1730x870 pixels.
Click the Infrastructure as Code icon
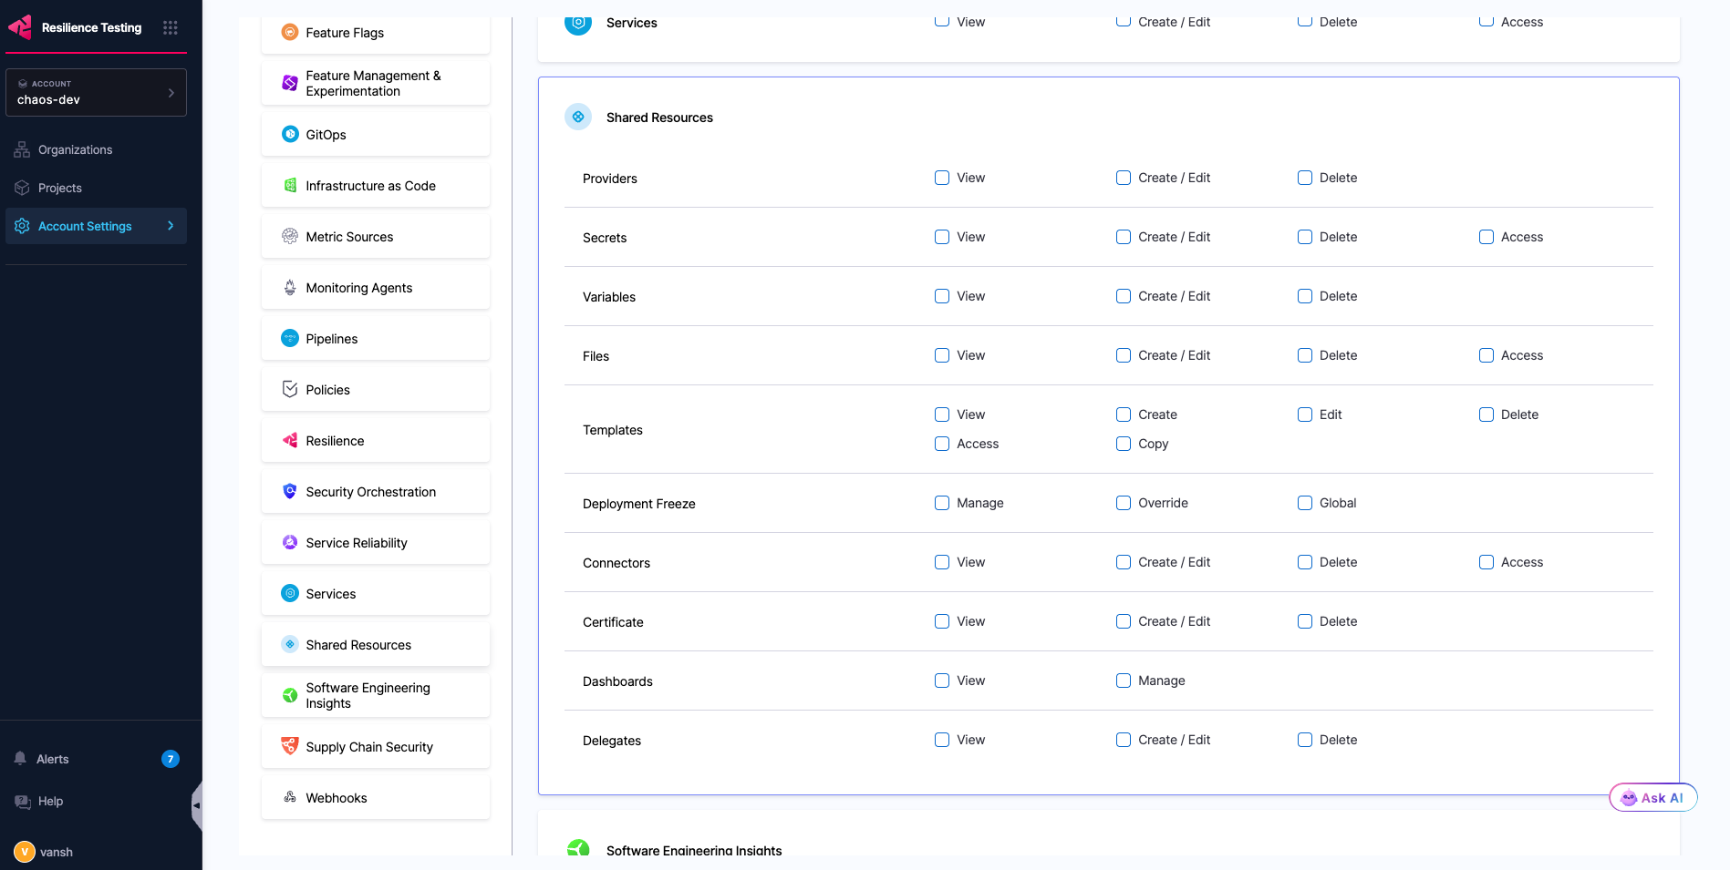coord(290,186)
